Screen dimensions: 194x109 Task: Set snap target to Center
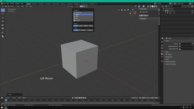[81, 26]
